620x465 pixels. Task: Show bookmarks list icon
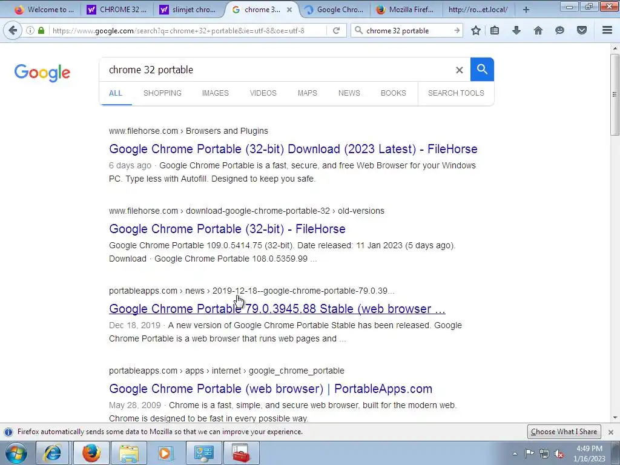[495, 30]
